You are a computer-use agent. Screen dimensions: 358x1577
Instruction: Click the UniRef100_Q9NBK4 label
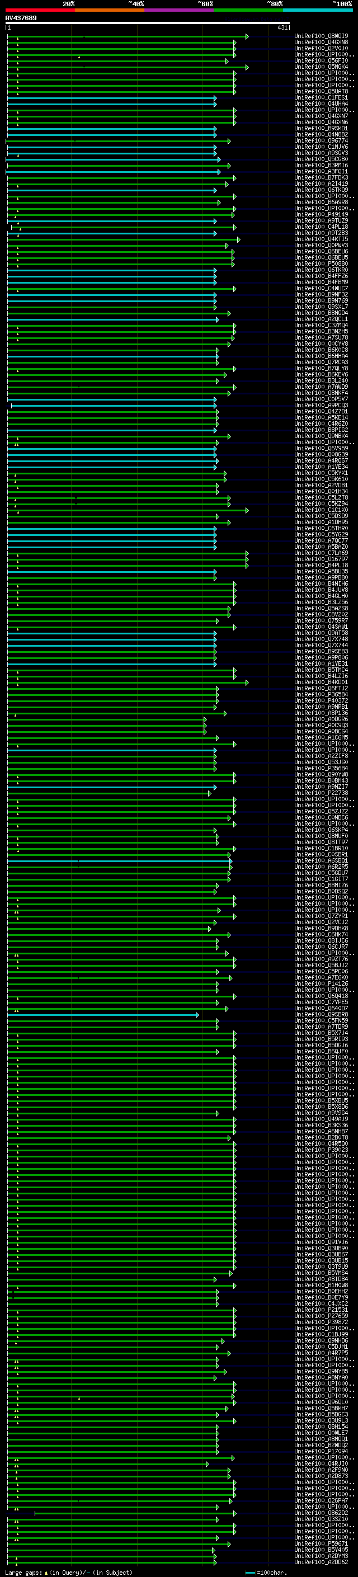321,436
